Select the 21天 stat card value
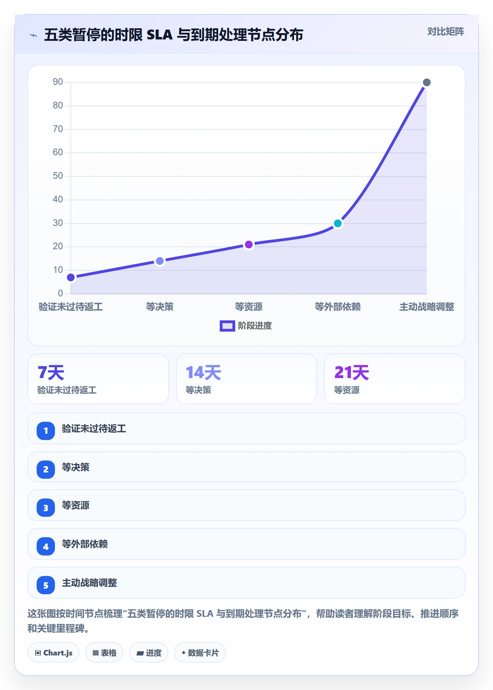The height and width of the screenshot is (690, 493). point(351,372)
